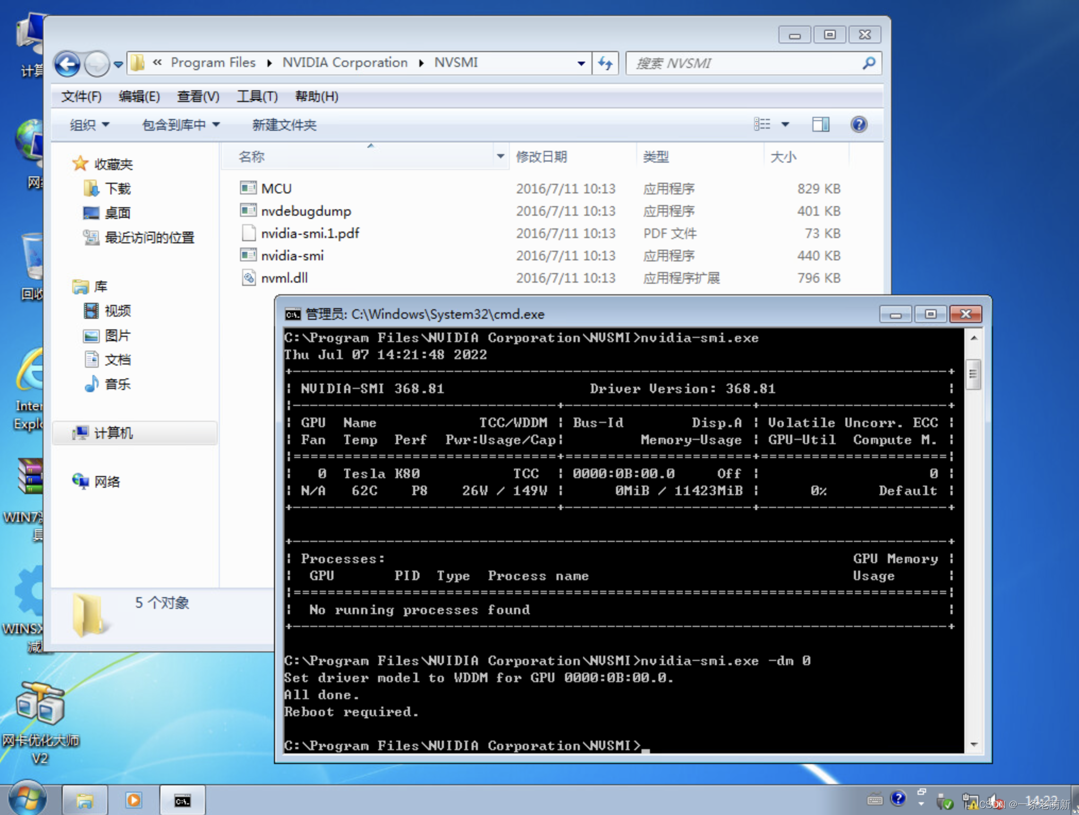
Task: Select the nvidia-smi application file
Action: [x=292, y=256]
